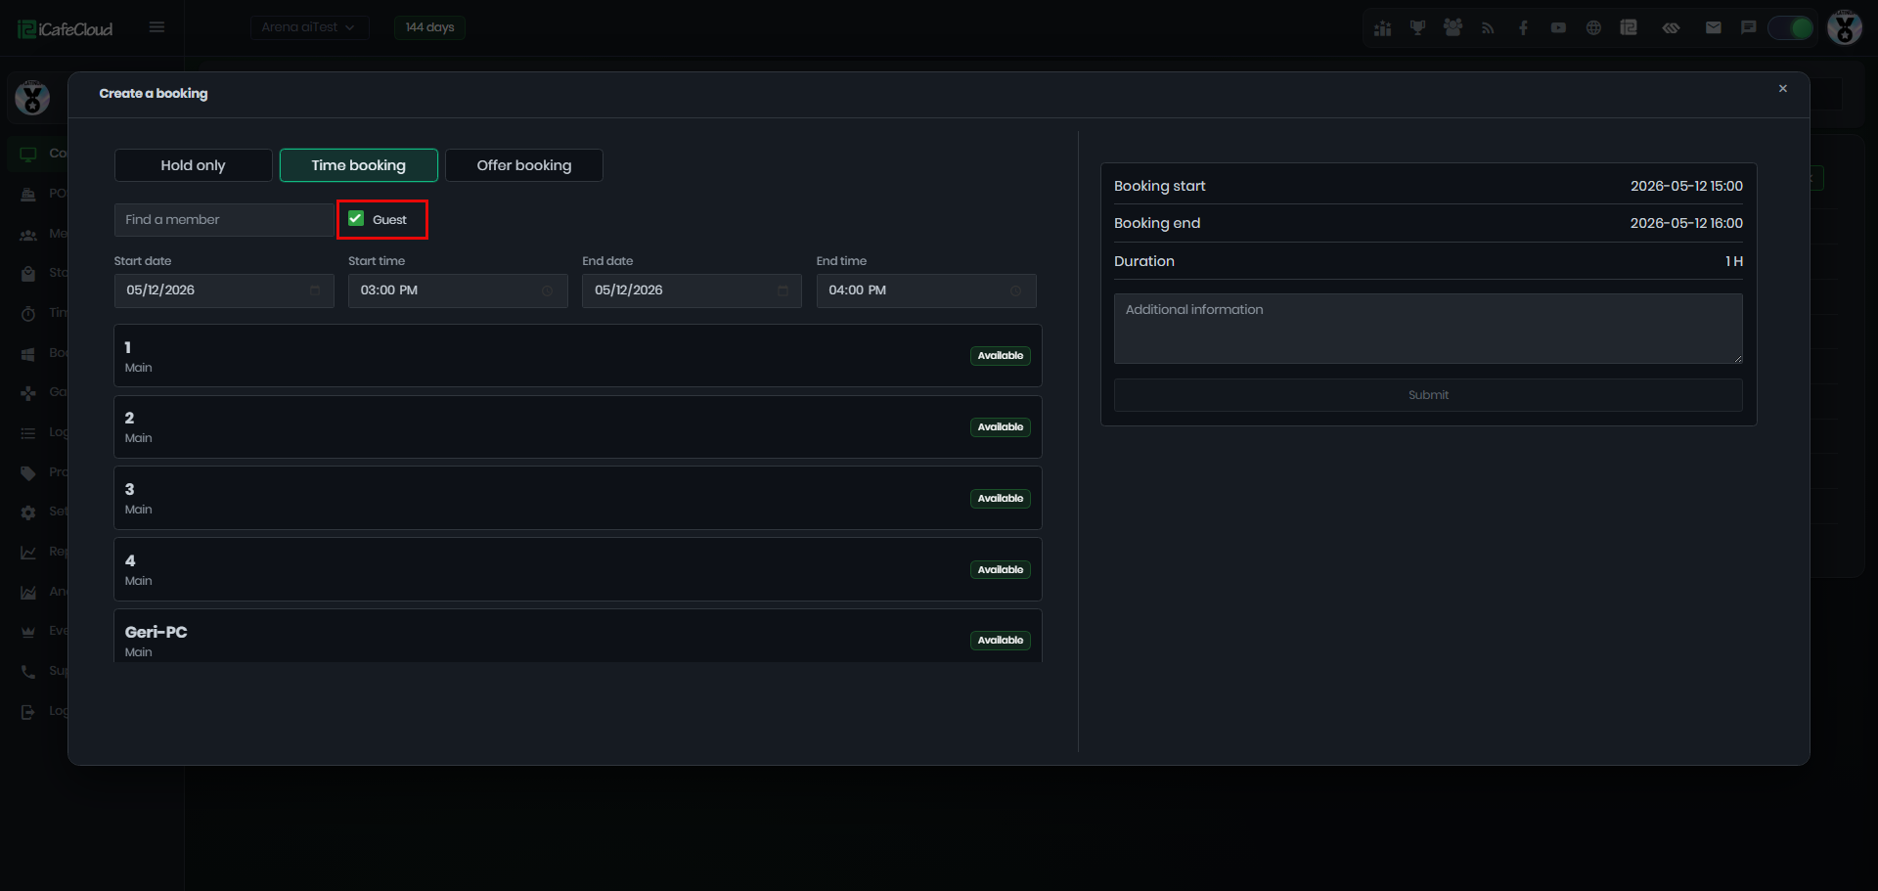1878x891 pixels.
Task: Open the Facebook icon
Action: 1523,28
